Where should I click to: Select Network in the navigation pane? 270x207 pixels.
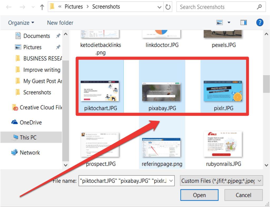coord(26,152)
